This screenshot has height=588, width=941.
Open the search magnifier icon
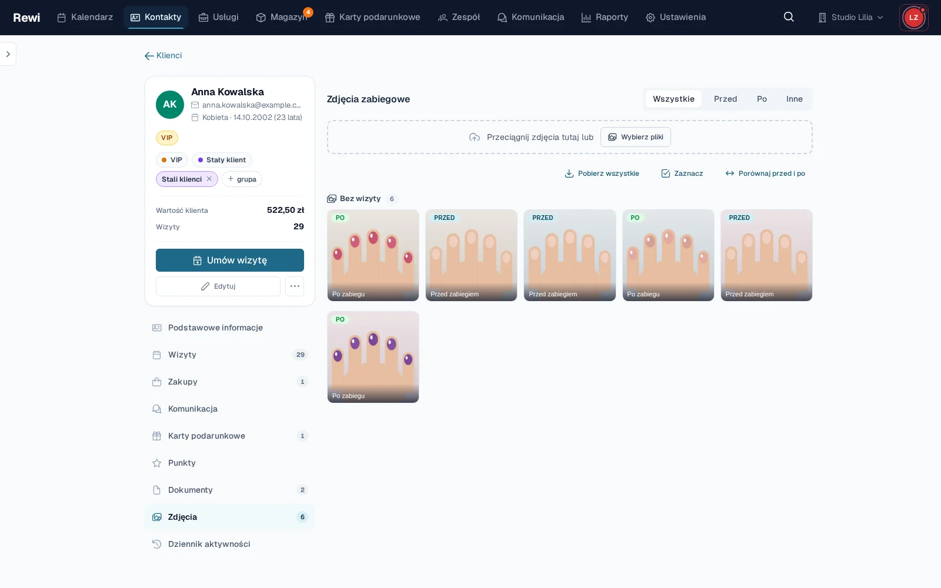tap(789, 17)
